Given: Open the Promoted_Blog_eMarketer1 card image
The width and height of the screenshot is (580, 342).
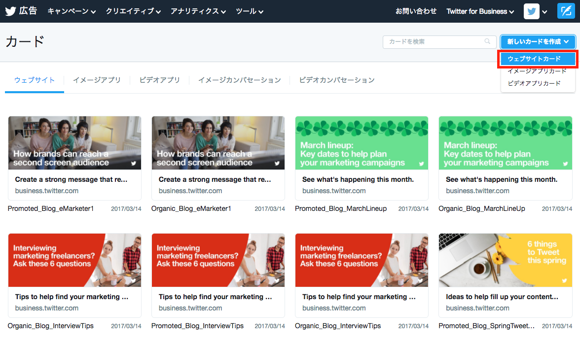Looking at the screenshot, I should pyautogui.click(x=75, y=143).
